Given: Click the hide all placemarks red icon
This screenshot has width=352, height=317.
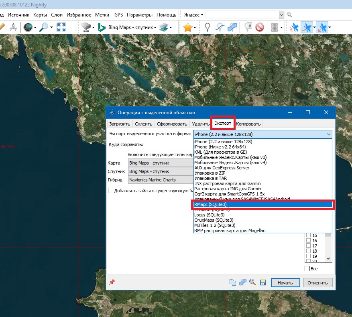Looking at the screenshot, I should click(259, 27).
